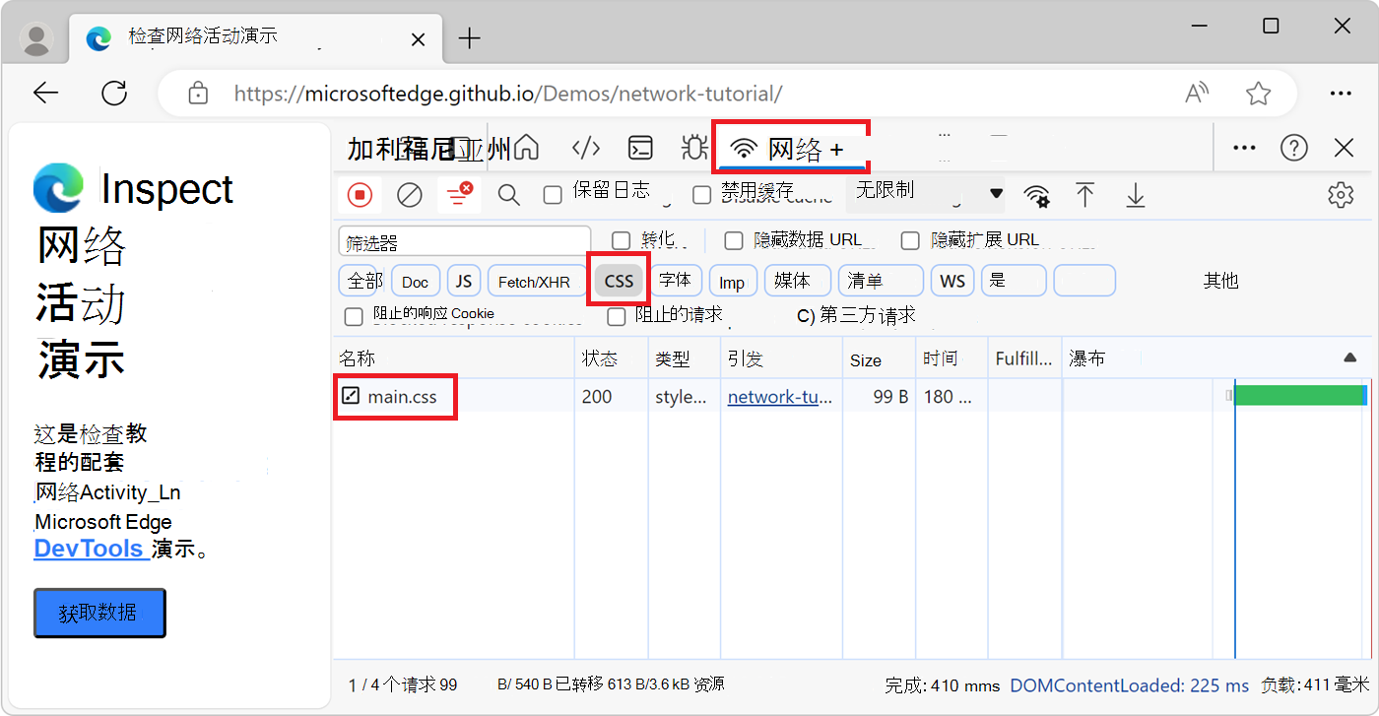Viewport: 1379px width, 716px height.
Task: Filter requests by Doc
Action: click(416, 281)
